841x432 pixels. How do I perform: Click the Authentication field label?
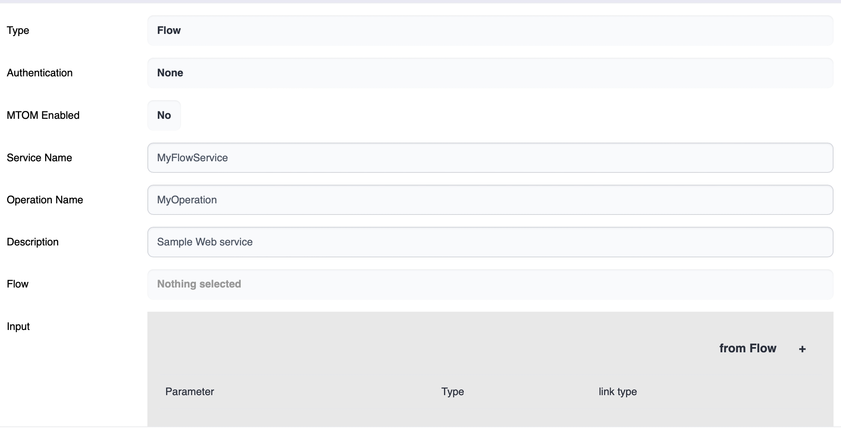point(40,73)
